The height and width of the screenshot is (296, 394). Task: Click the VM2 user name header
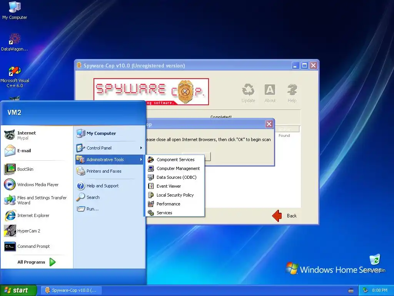click(x=14, y=112)
